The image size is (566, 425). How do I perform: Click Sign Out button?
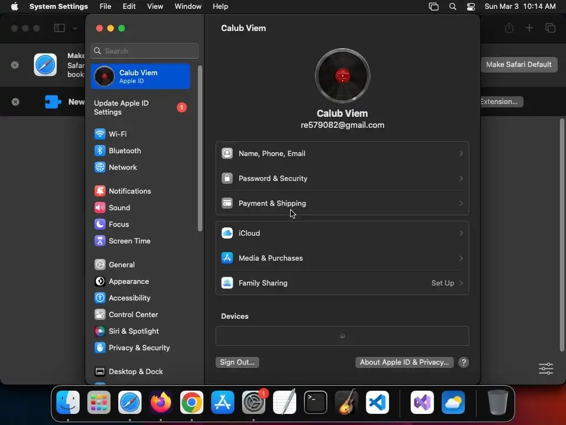(x=237, y=362)
